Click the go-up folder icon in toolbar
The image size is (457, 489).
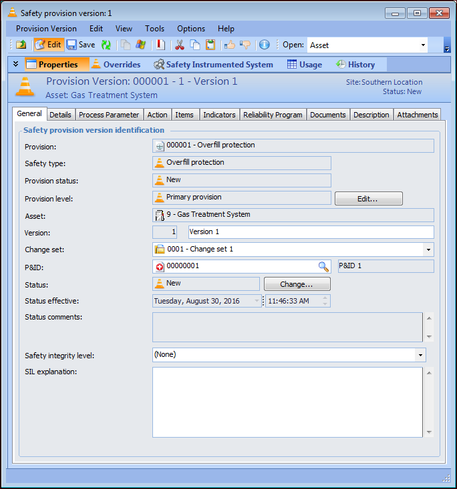click(x=21, y=45)
